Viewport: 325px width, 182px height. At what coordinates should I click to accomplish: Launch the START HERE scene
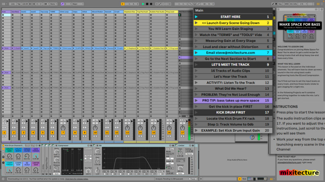click(x=196, y=17)
